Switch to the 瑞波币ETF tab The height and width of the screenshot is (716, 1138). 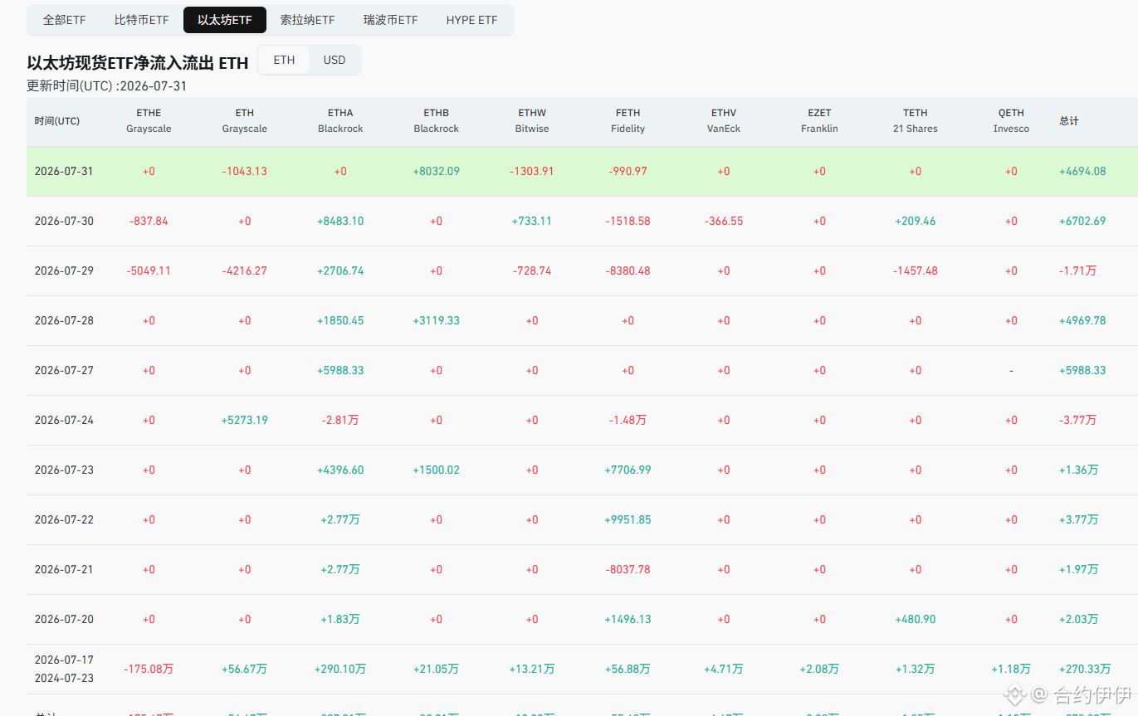point(390,20)
